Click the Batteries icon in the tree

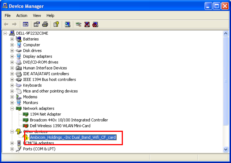click(19, 39)
